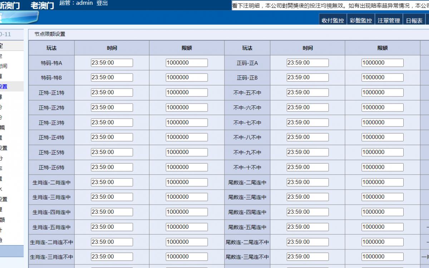The height and width of the screenshot is (268, 429).
Task: Click the time field for 正特-正1特
Action: (112, 93)
